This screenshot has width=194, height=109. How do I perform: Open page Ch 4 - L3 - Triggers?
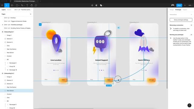(15, 21)
